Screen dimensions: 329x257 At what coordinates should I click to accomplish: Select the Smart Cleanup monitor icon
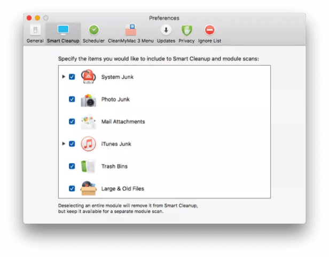tap(63, 30)
